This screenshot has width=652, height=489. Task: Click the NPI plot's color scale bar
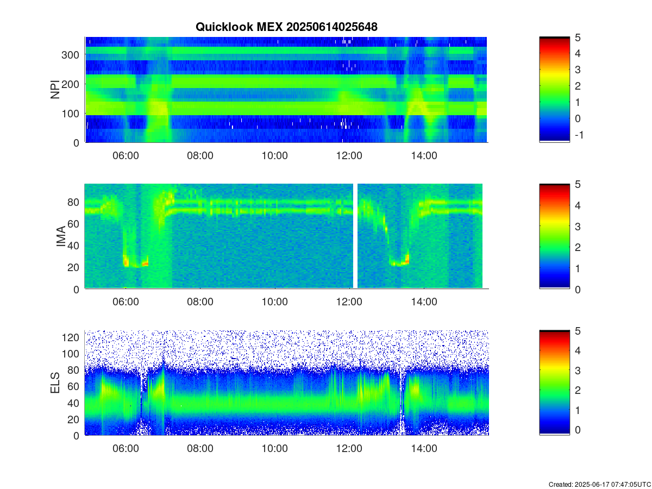554,90
